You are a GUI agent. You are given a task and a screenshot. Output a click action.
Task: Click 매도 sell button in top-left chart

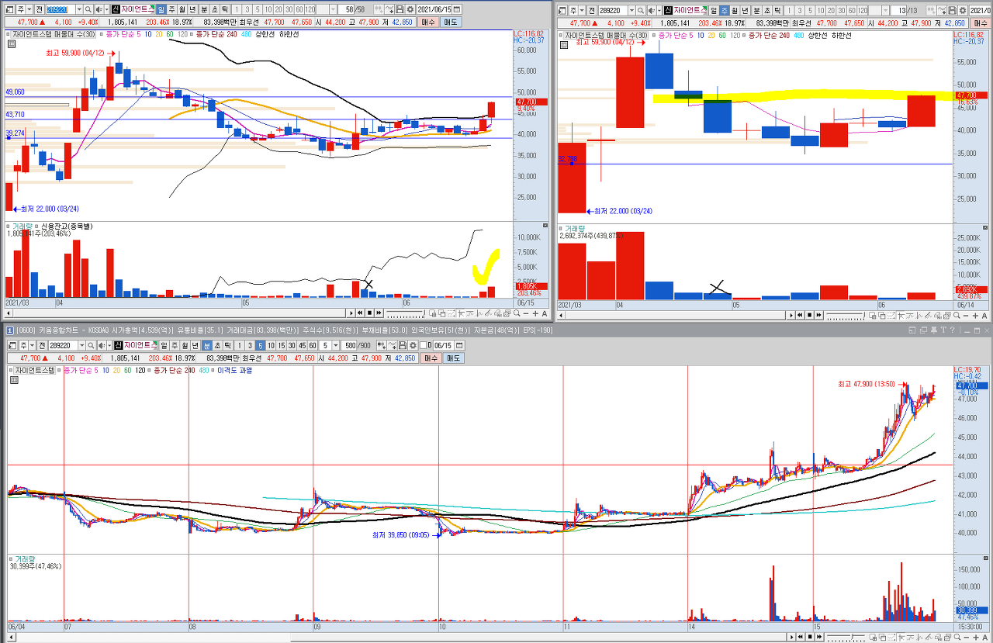[x=451, y=22]
